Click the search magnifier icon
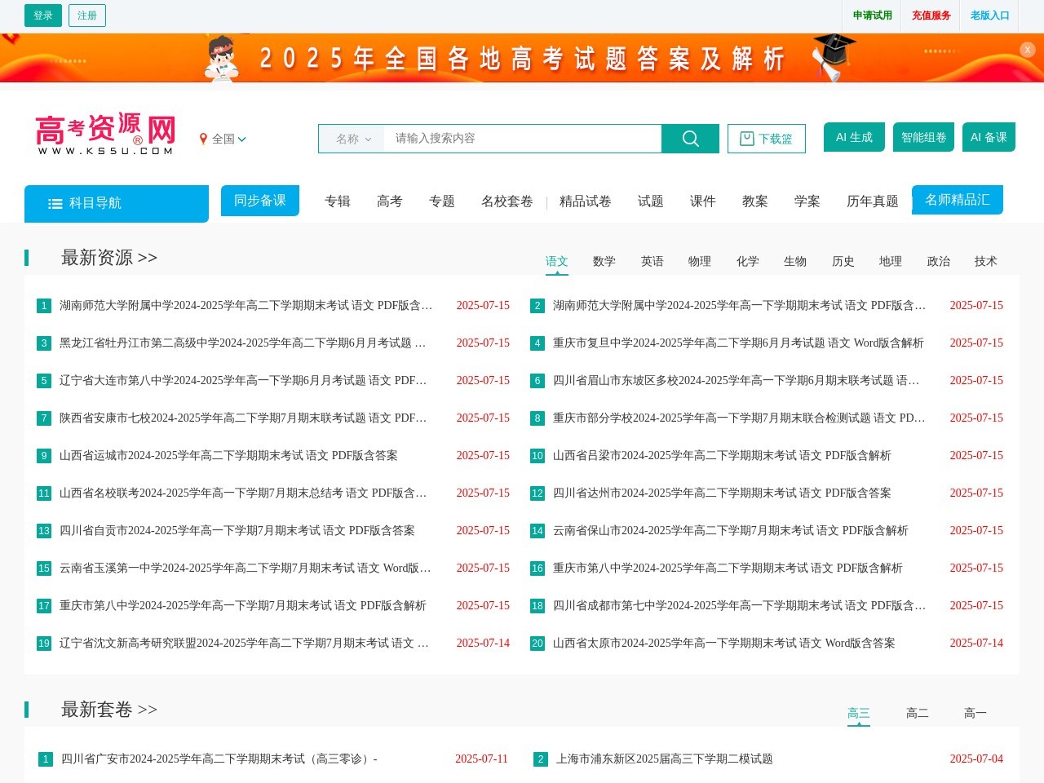 690,139
